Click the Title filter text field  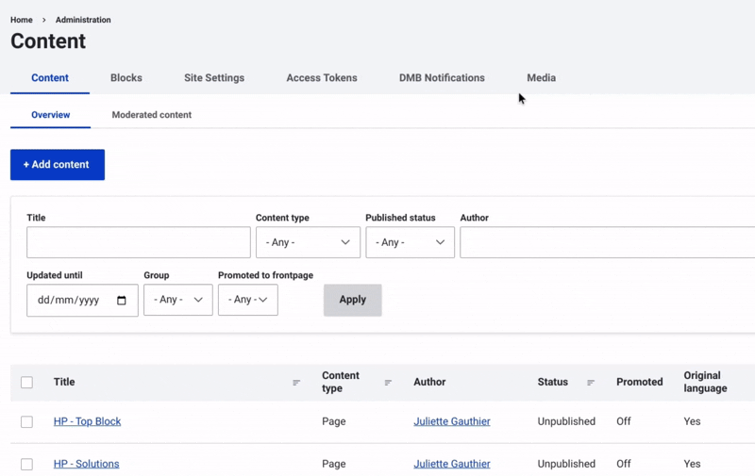point(139,242)
